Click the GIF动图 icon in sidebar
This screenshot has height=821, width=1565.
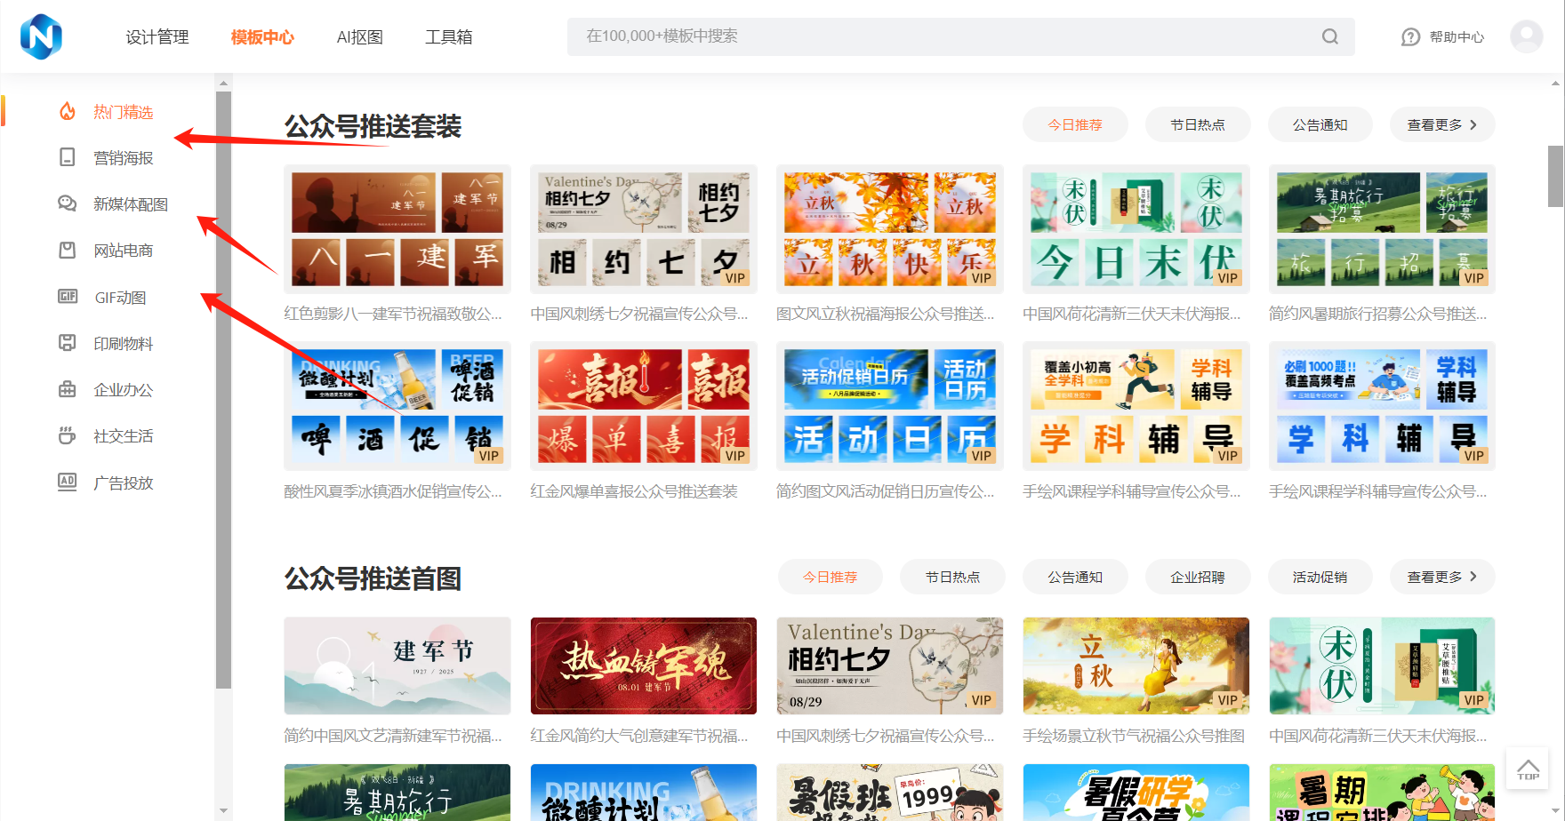click(x=68, y=297)
